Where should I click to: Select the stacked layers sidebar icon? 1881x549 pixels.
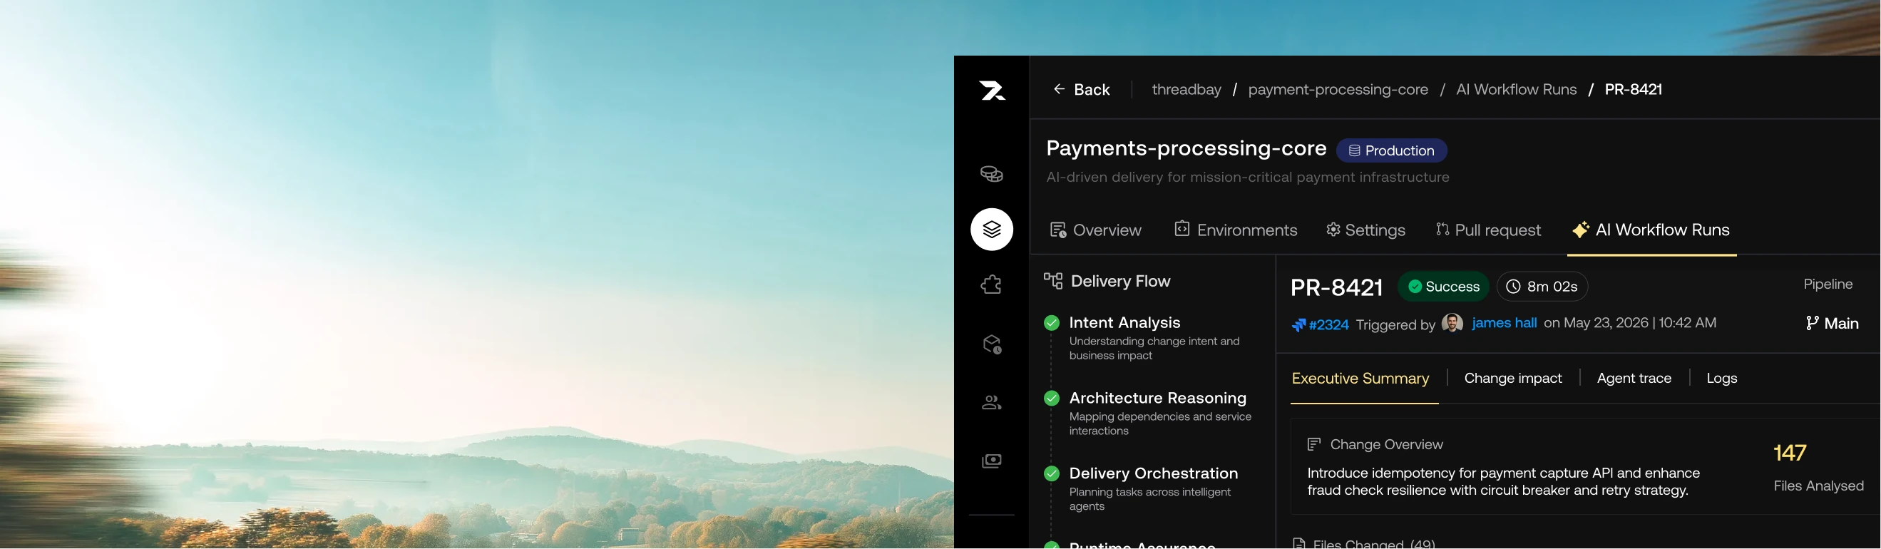pyautogui.click(x=992, y=230)
